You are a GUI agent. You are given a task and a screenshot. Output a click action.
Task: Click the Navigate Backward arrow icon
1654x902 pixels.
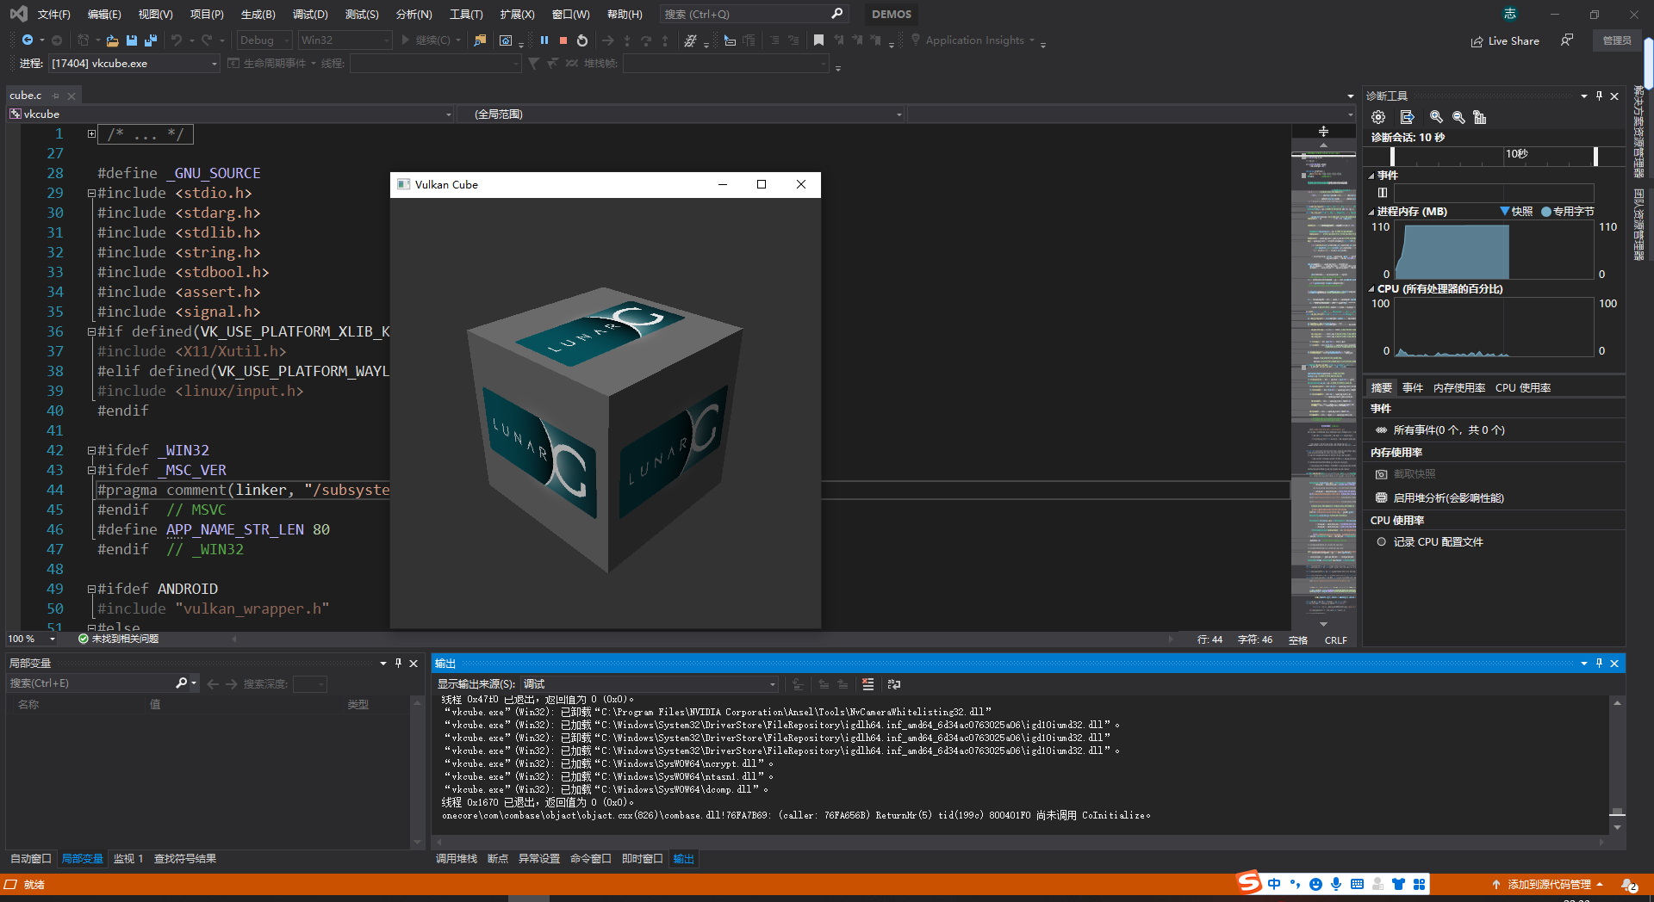coord(28,40)
